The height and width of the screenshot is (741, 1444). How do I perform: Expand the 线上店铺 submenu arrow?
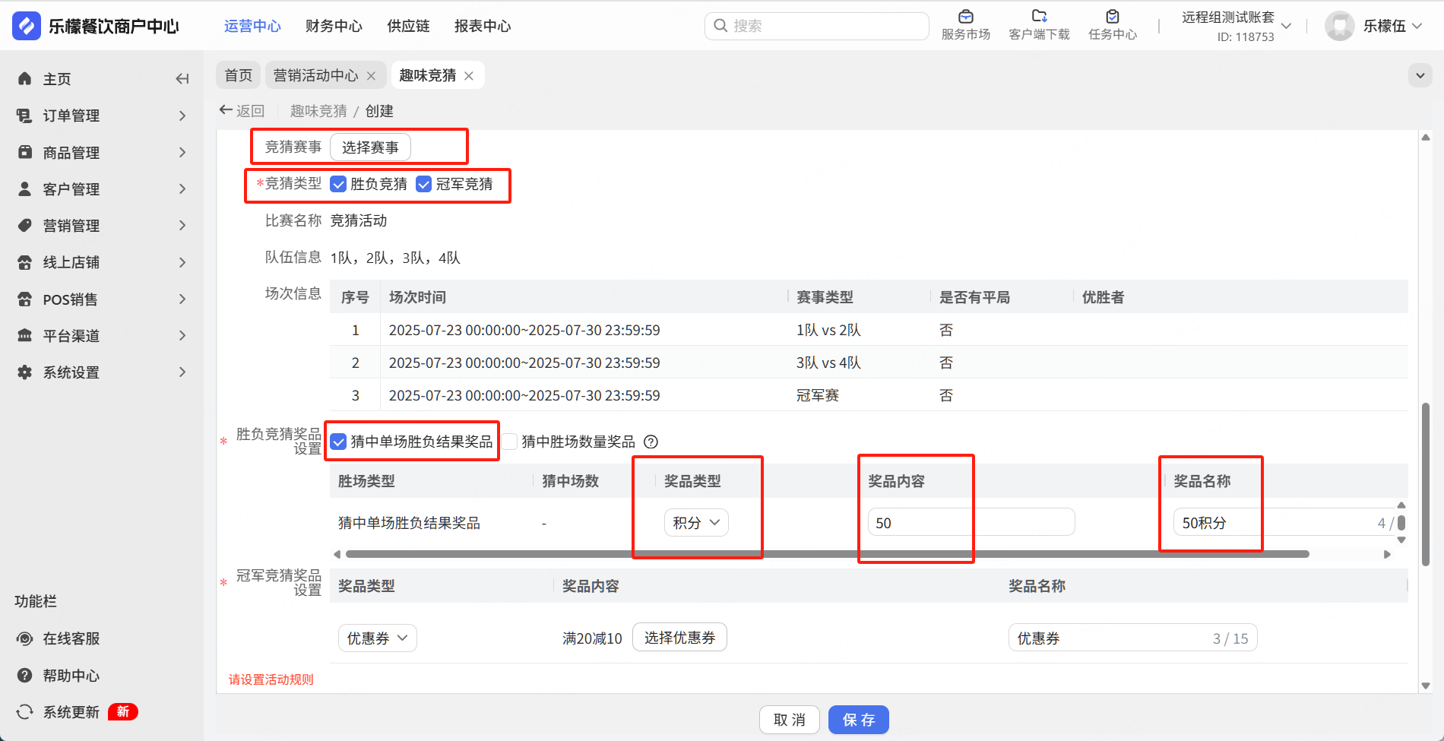182,262
